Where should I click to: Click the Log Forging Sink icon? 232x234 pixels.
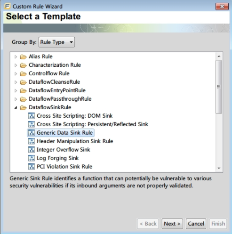pos(32,158)
